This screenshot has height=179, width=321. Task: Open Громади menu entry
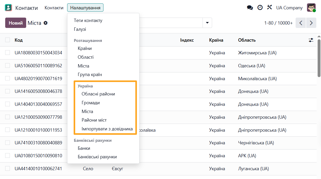pyautogui.click(x=91, y=103)
